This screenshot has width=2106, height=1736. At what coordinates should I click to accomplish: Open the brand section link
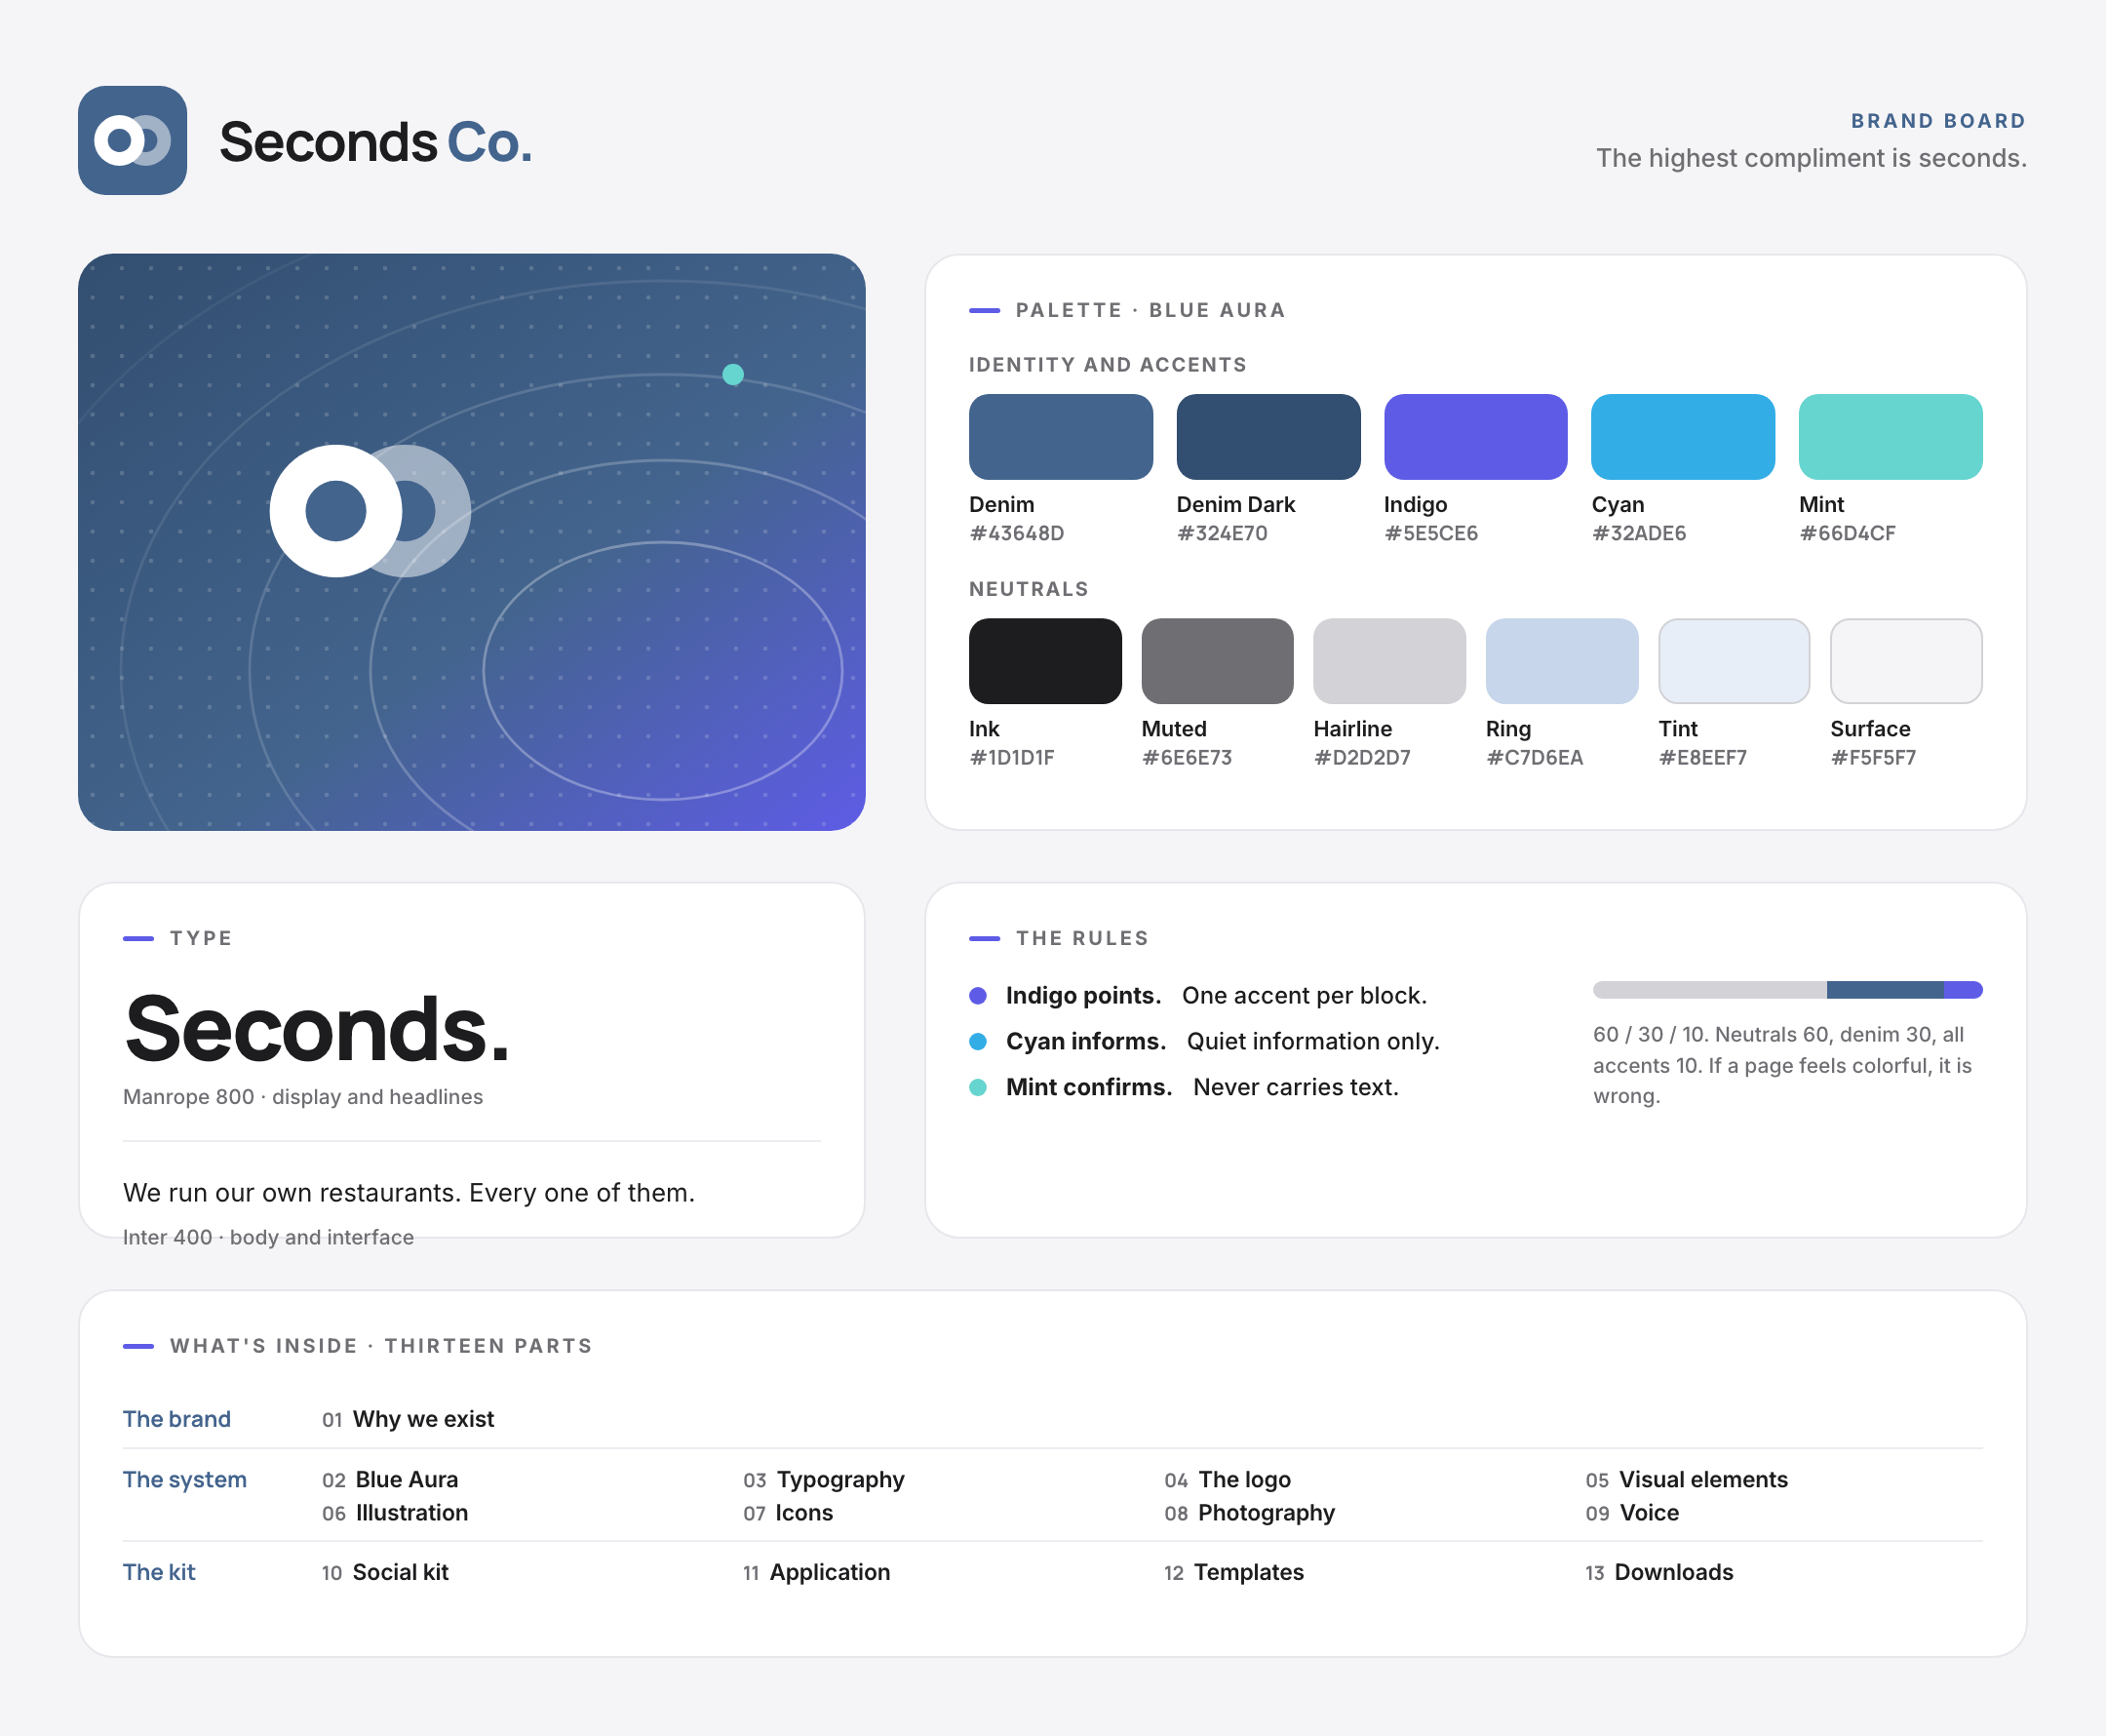point(176,1419)
